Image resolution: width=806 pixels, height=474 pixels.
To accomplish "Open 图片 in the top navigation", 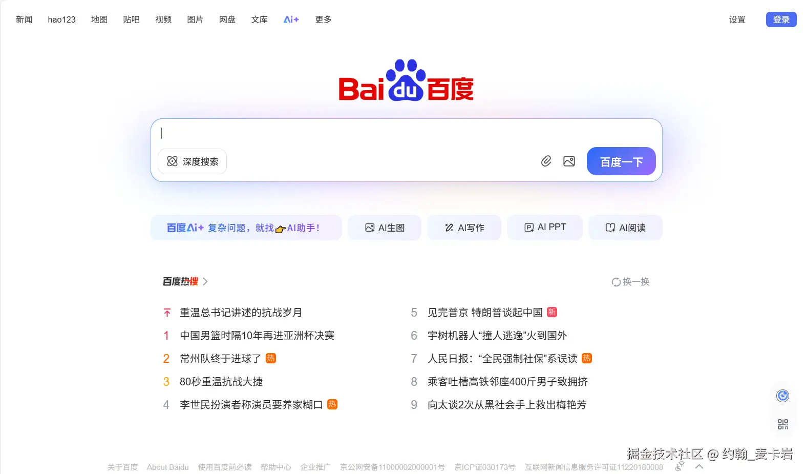I will point(195,19).
